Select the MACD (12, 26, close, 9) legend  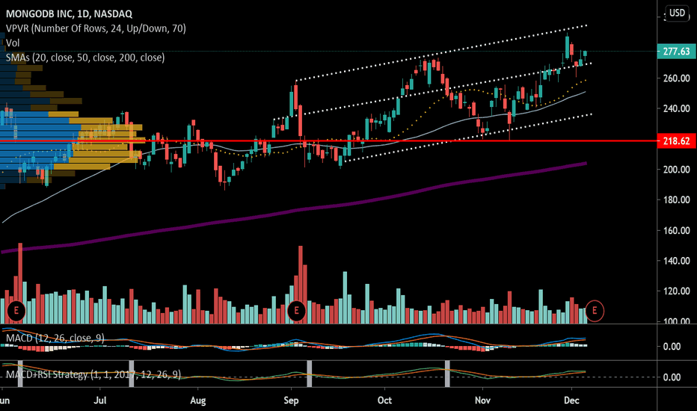point(55,338)
